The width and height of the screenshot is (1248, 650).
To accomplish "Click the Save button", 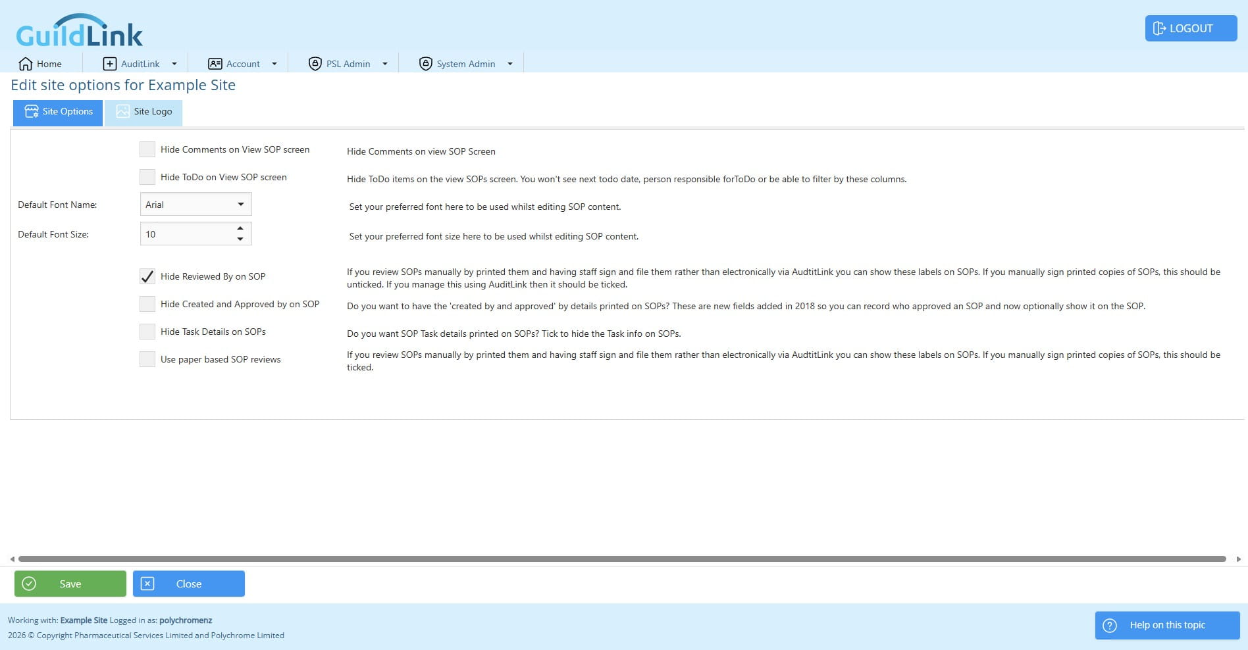I will click(x=70, y=584).
